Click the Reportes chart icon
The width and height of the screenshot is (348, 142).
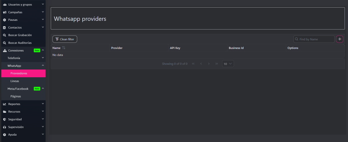coord(5,104)
